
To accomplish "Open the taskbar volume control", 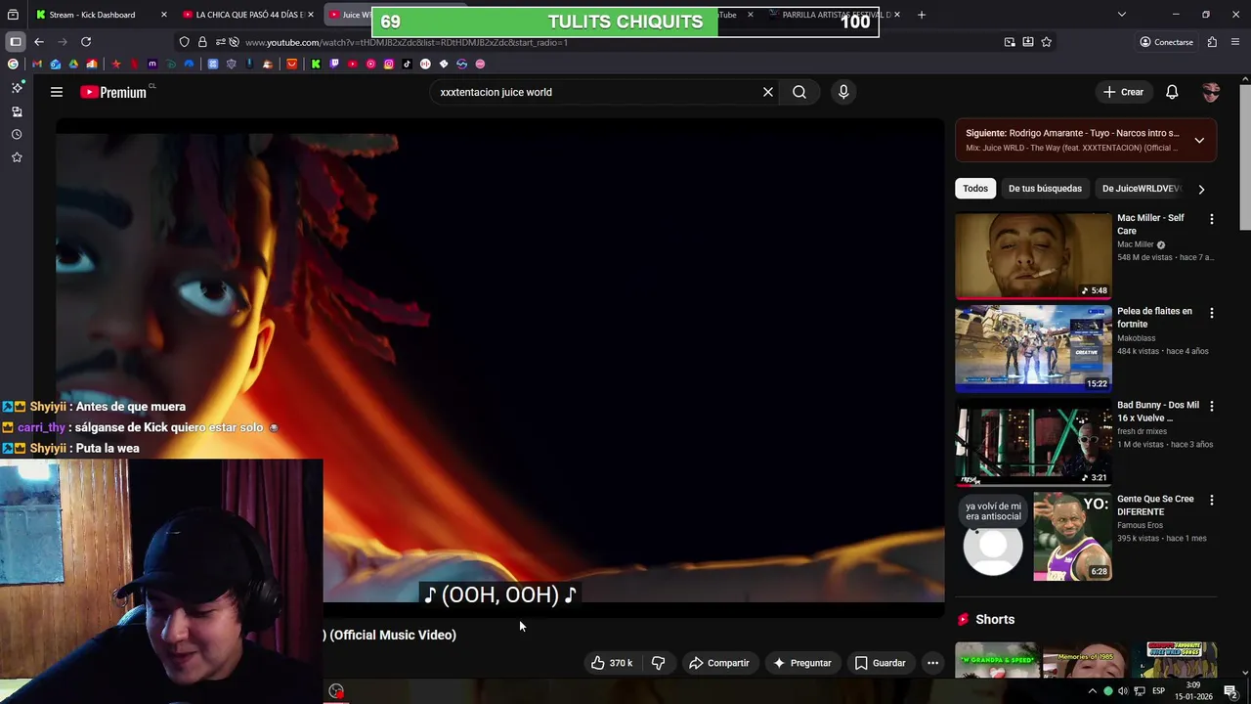I will (x=1123, y=691).
